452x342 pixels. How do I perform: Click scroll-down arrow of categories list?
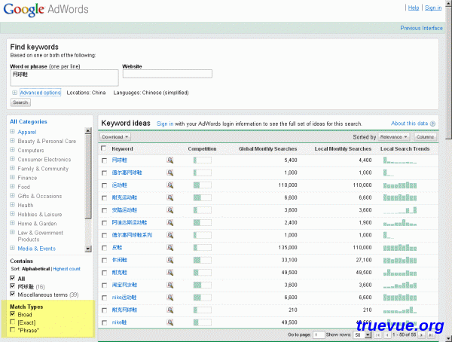click(88, 249)
